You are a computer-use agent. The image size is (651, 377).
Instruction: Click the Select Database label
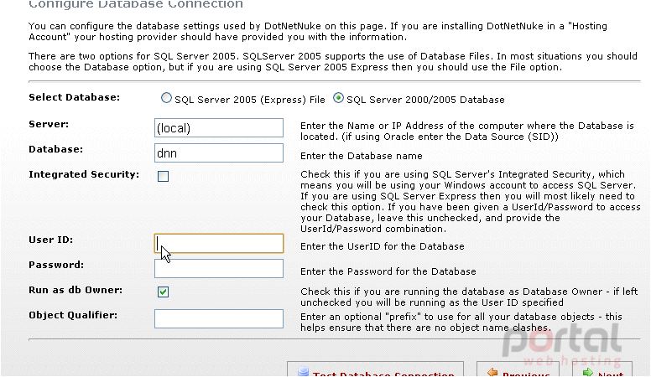click(75, 97)
